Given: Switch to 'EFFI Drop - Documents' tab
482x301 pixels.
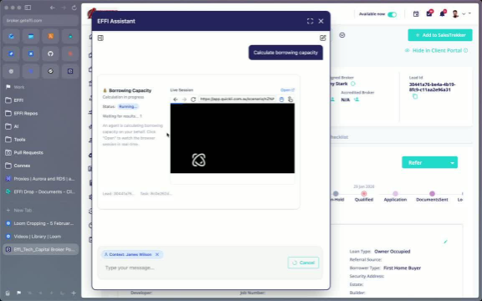Looking at the screenshot, I should tap(40, 191).
